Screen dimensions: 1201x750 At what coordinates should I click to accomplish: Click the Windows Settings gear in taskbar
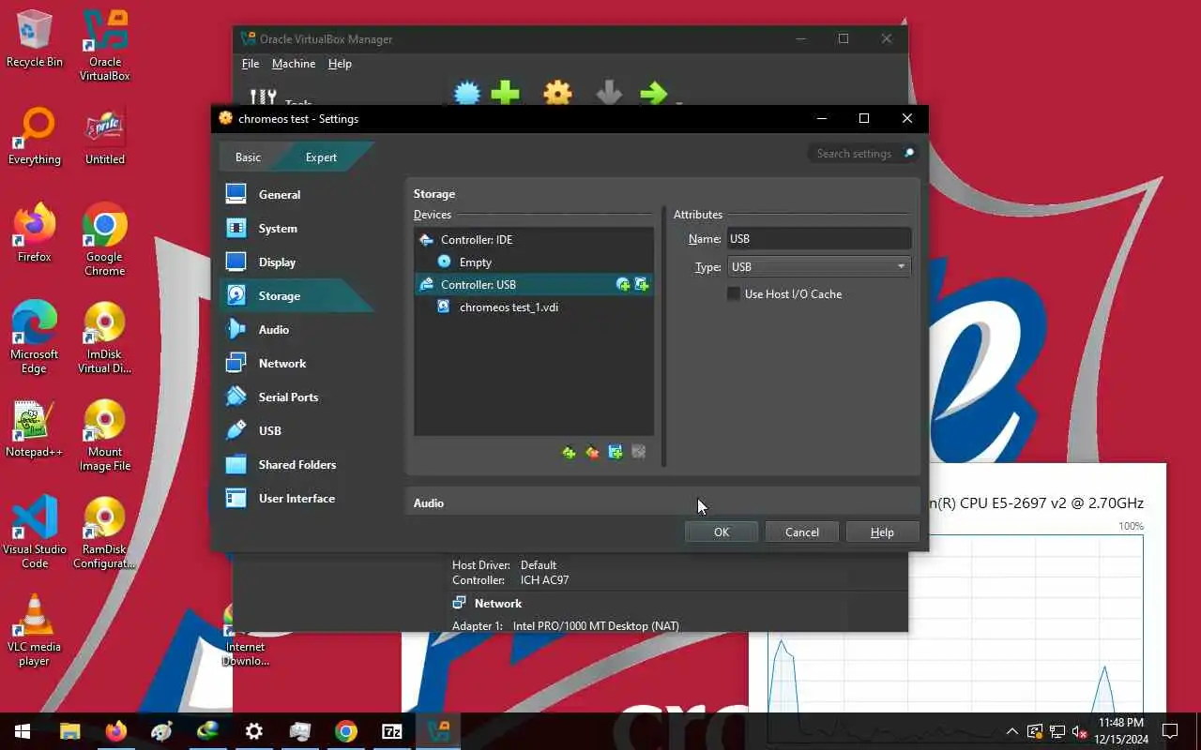pyautogui.click(x=254, y=731)
